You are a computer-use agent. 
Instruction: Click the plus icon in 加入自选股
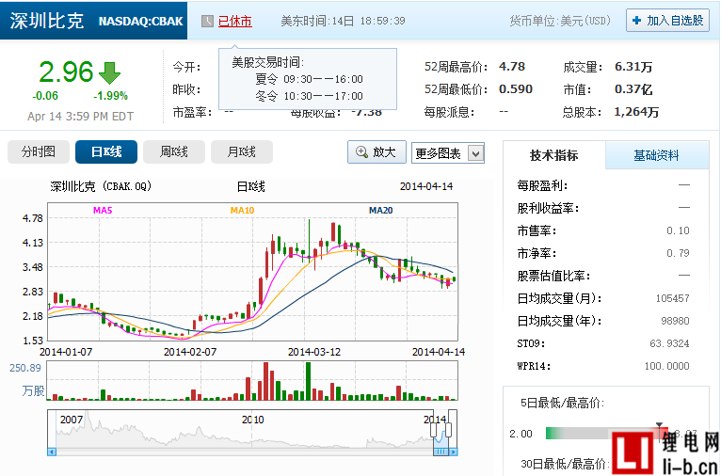[x=637, y=21]
